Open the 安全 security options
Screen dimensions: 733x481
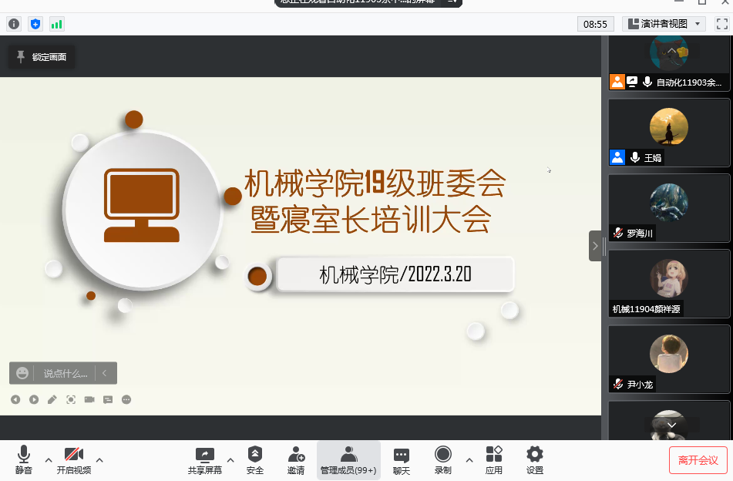254,460
